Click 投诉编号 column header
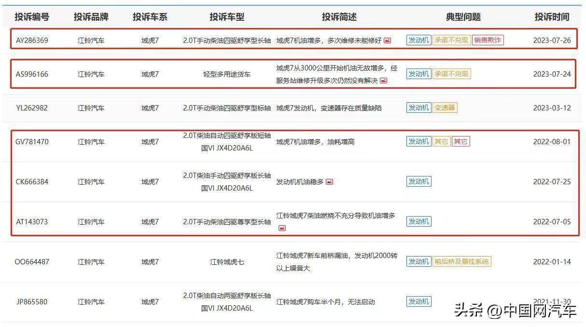The height and width of the screenshot is (327, 586). tap(32, 17)
